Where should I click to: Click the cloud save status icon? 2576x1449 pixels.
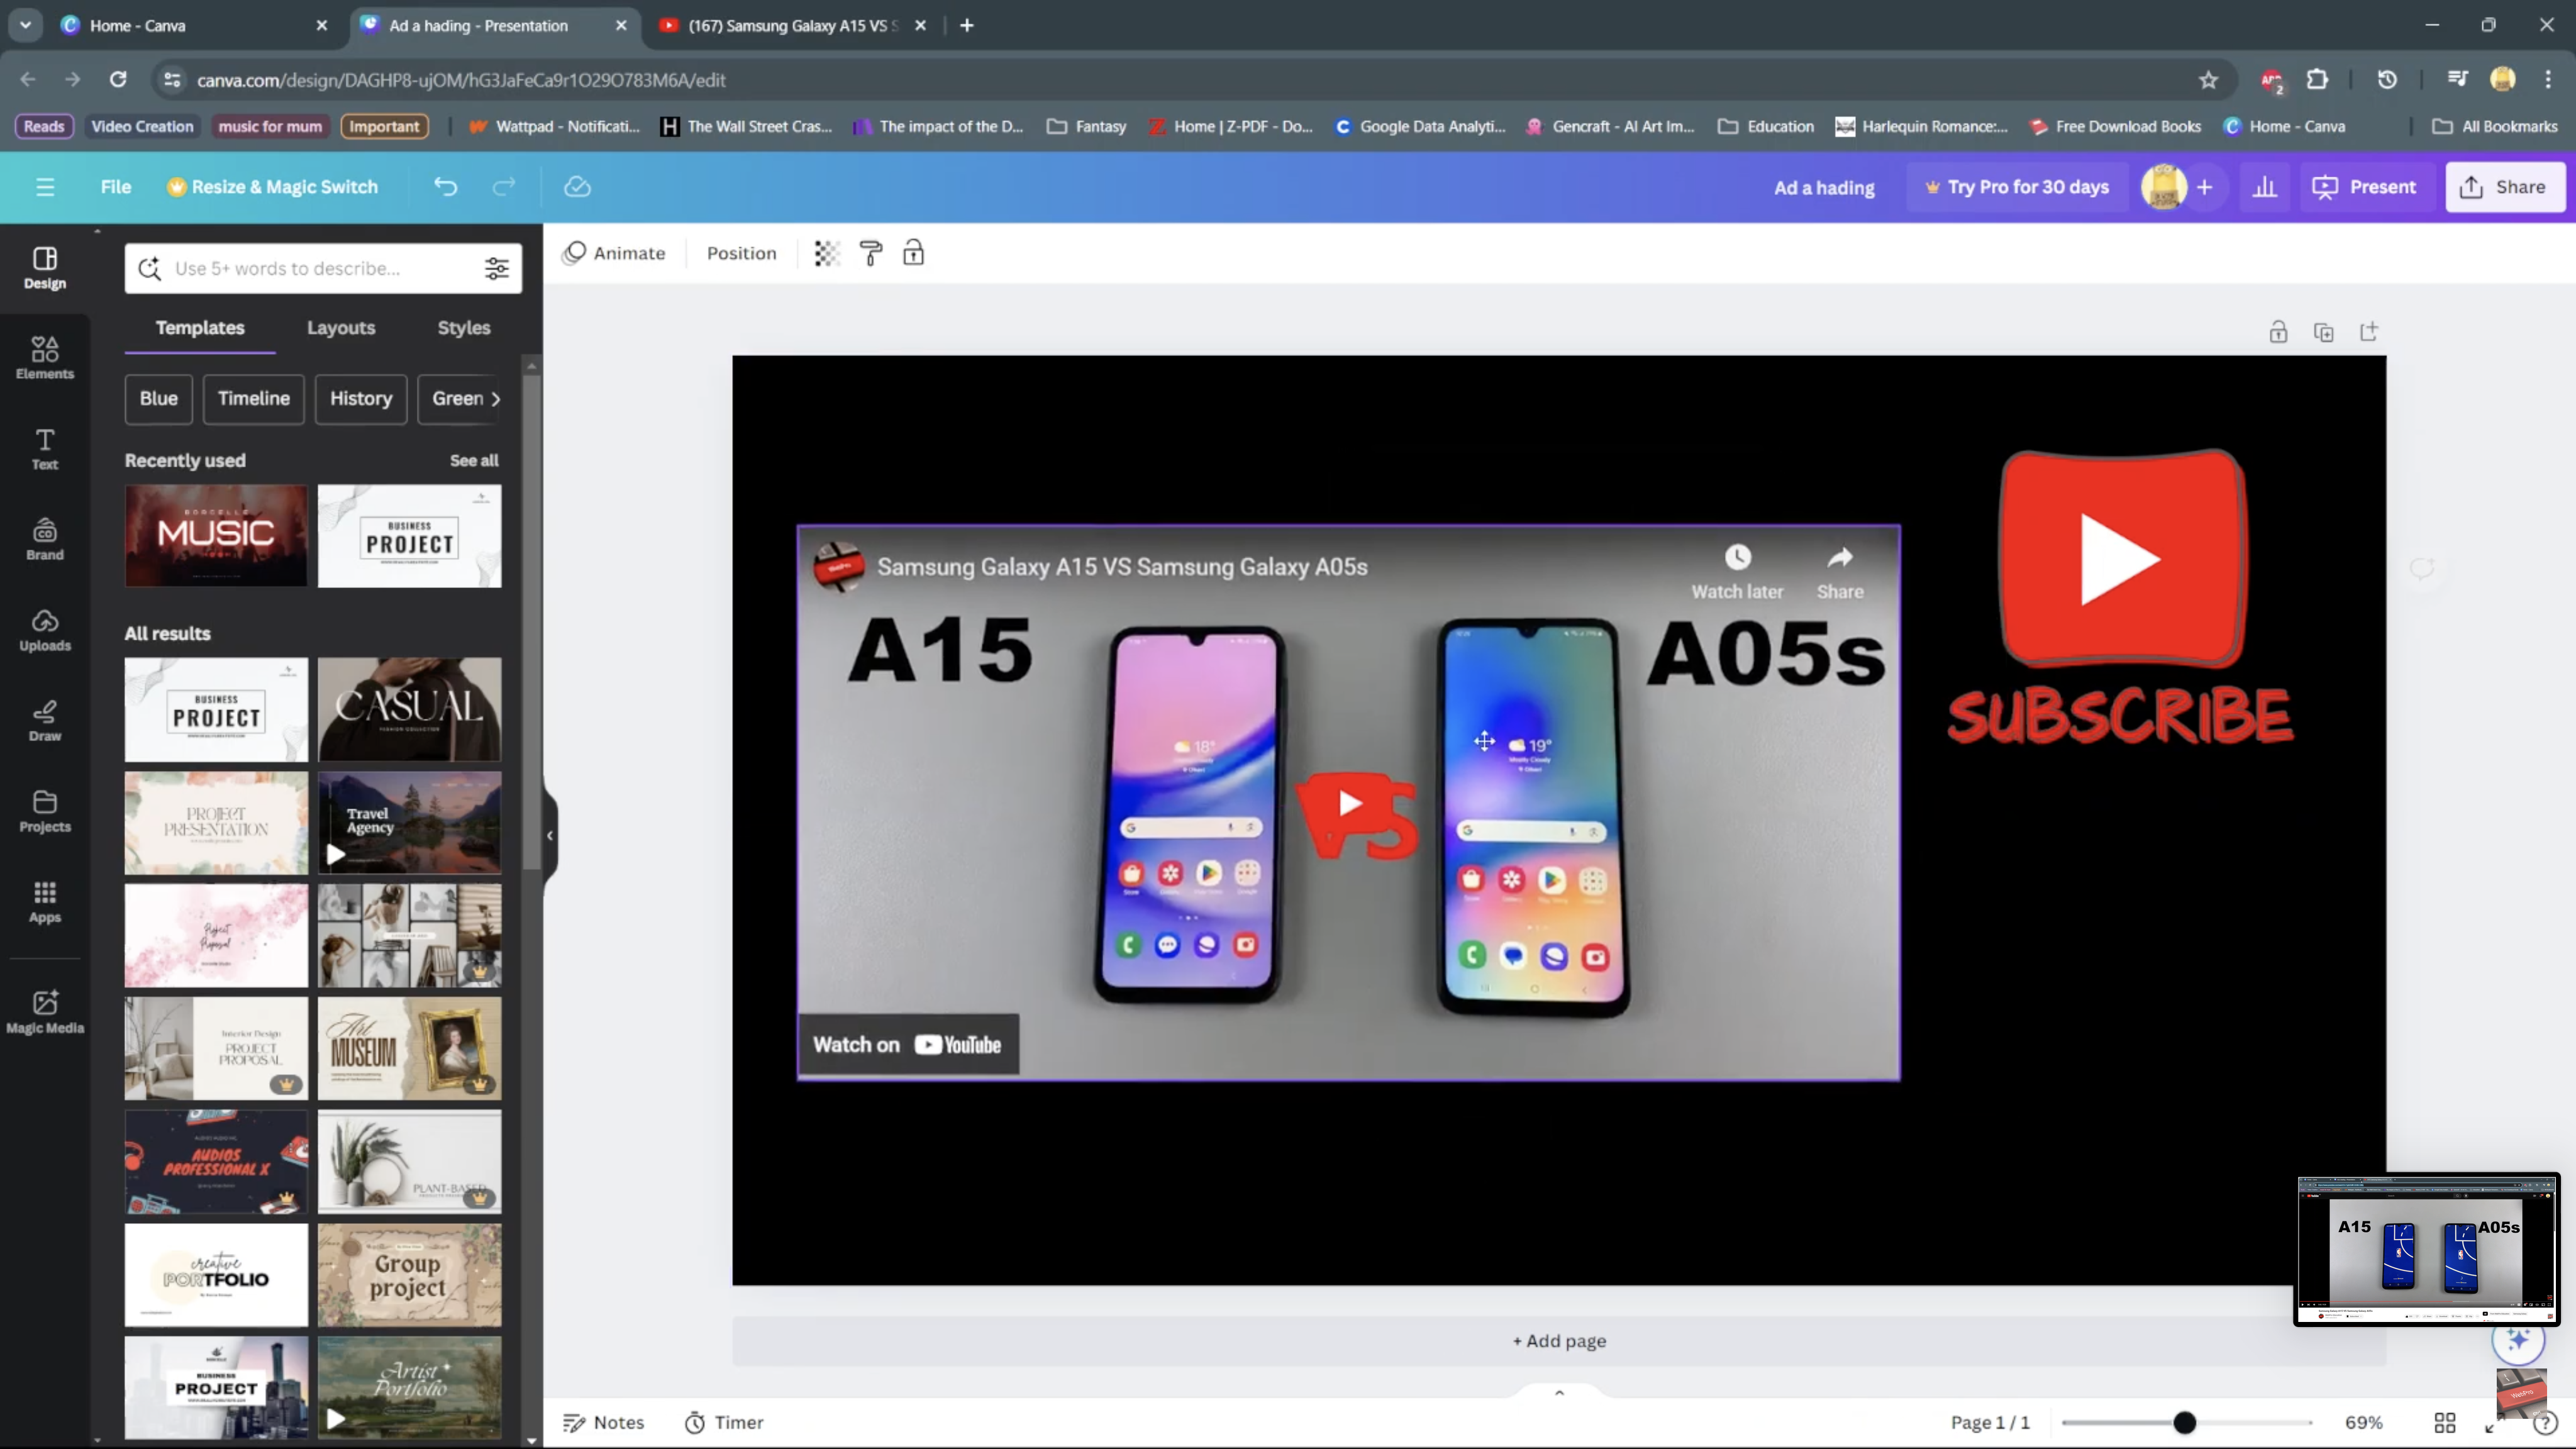click(577, 187)
